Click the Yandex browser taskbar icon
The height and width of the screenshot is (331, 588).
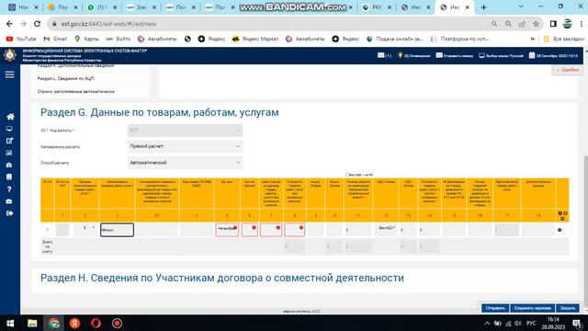(74, 323)
